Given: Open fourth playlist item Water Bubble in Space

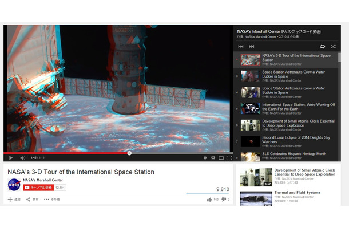Looking at the screenshot, I should (x=287, y=92).
